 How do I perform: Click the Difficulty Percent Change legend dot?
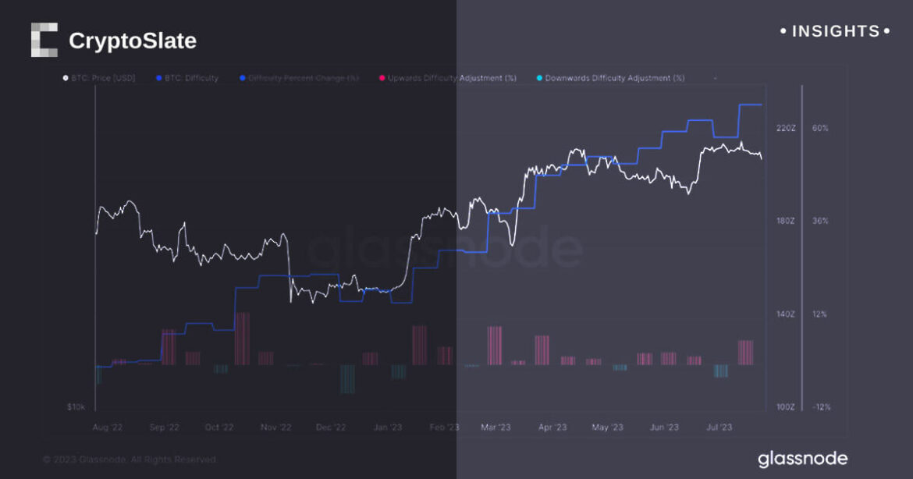click(x=243, y=78)
